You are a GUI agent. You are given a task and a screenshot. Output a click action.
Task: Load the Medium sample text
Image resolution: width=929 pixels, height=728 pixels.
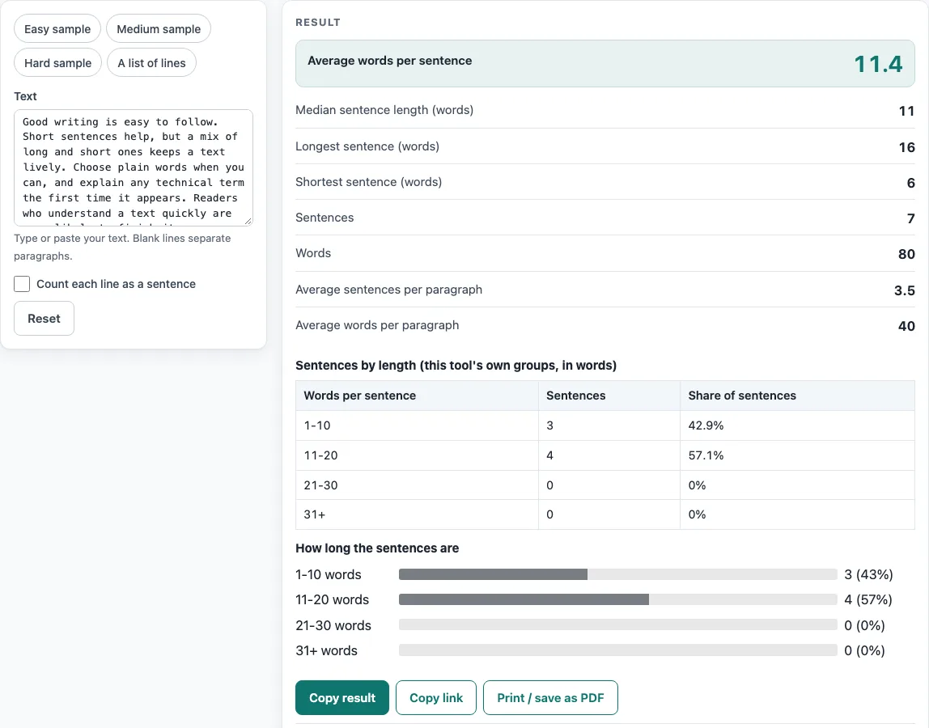(159, 29)
